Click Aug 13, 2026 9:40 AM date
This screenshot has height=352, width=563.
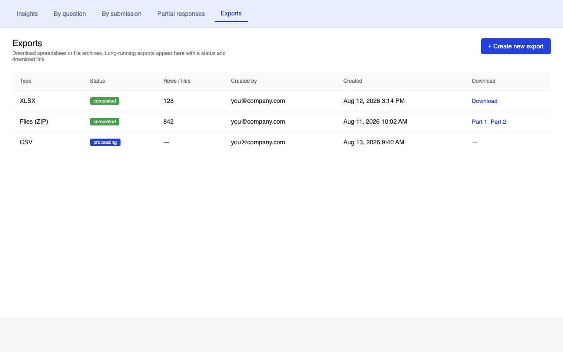[x=374, y=142]
